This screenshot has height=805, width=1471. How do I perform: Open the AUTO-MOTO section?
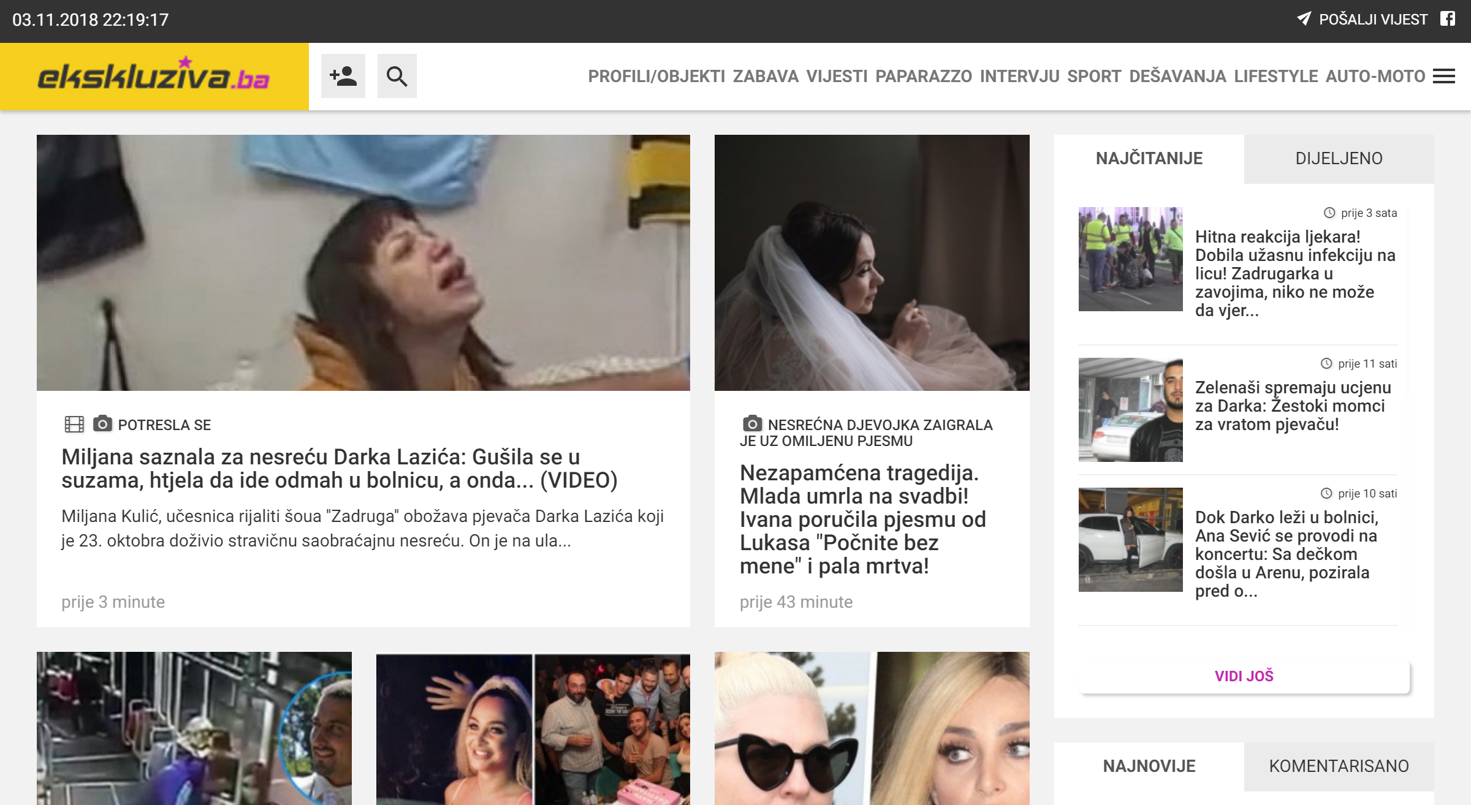(1375, 76)
